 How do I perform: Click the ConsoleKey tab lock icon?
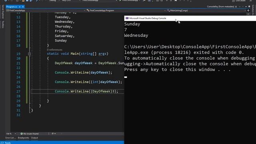tap(236, 6)
